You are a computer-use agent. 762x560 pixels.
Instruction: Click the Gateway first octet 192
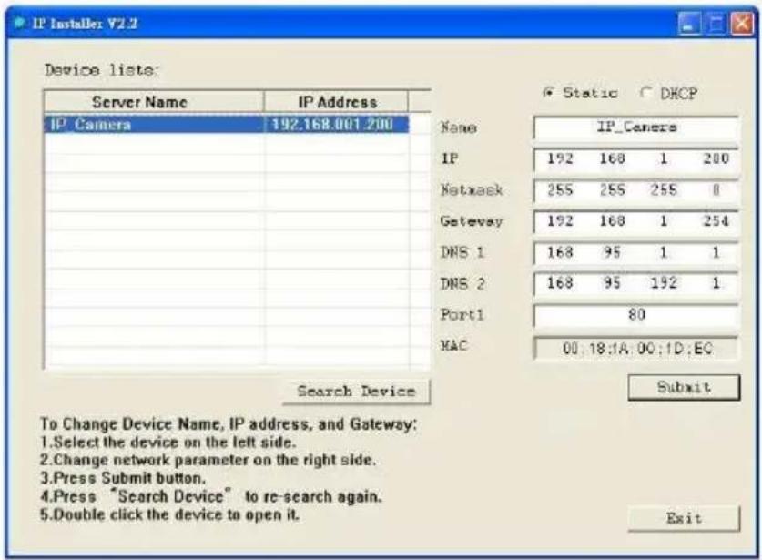(560, 221)
